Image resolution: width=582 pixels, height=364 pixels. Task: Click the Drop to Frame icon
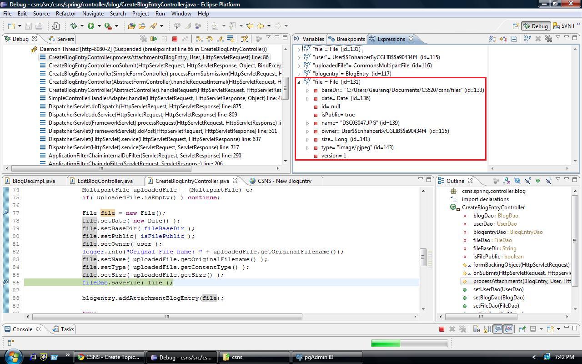click(231, 39)
